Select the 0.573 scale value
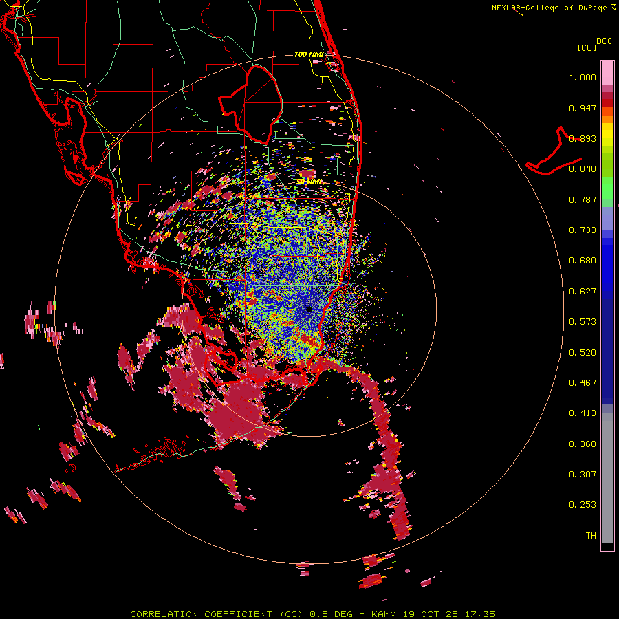 583,322
